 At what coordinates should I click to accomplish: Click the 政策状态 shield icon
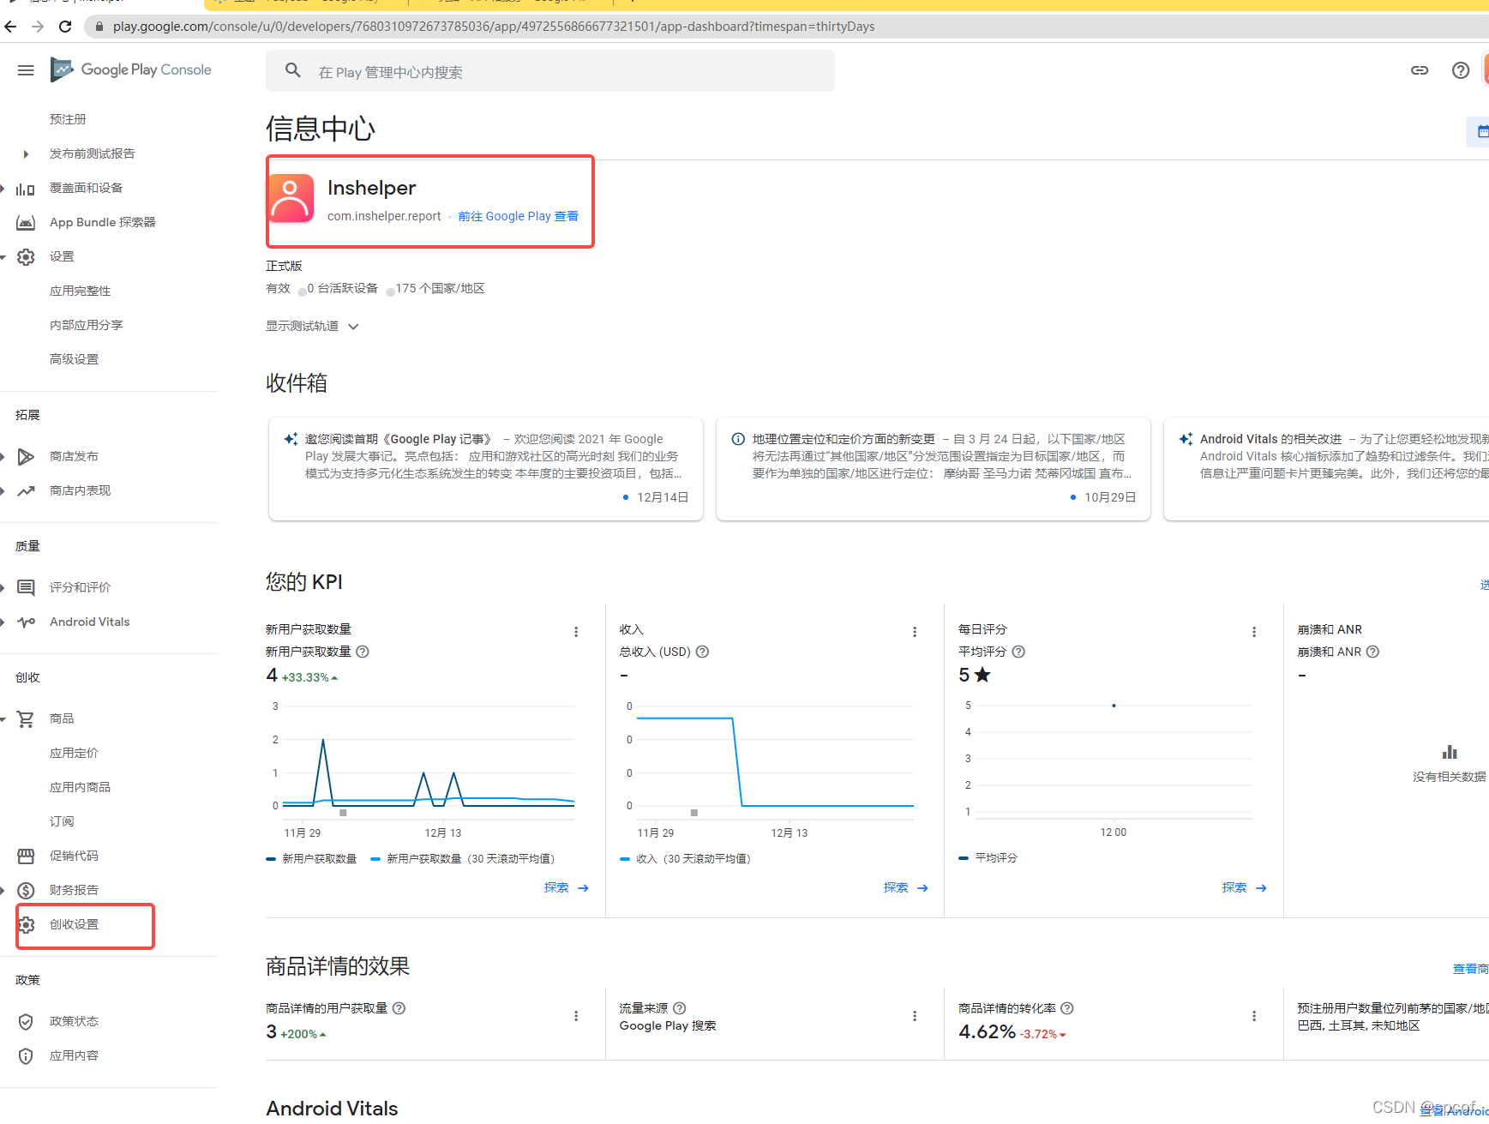coord(26,1022)
